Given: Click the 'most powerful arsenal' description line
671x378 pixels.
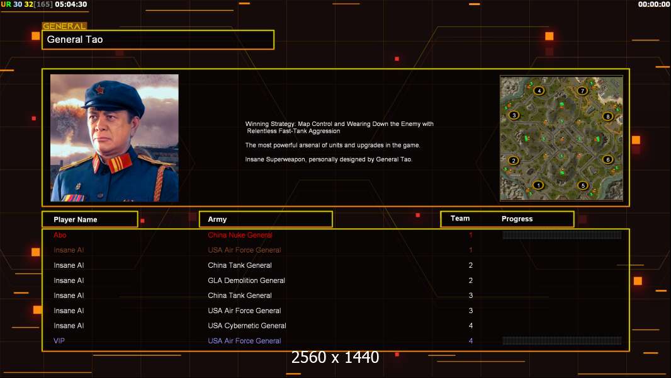Looking at the screenshot, I should pyautogui.click(x=332, y=145).
